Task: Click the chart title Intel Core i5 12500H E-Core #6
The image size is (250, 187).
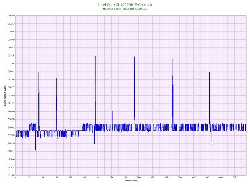Action: pyautogui.click(x=125, y=4)
